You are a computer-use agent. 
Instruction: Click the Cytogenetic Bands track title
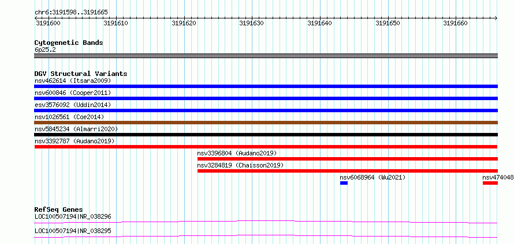(x=69, y=43)
